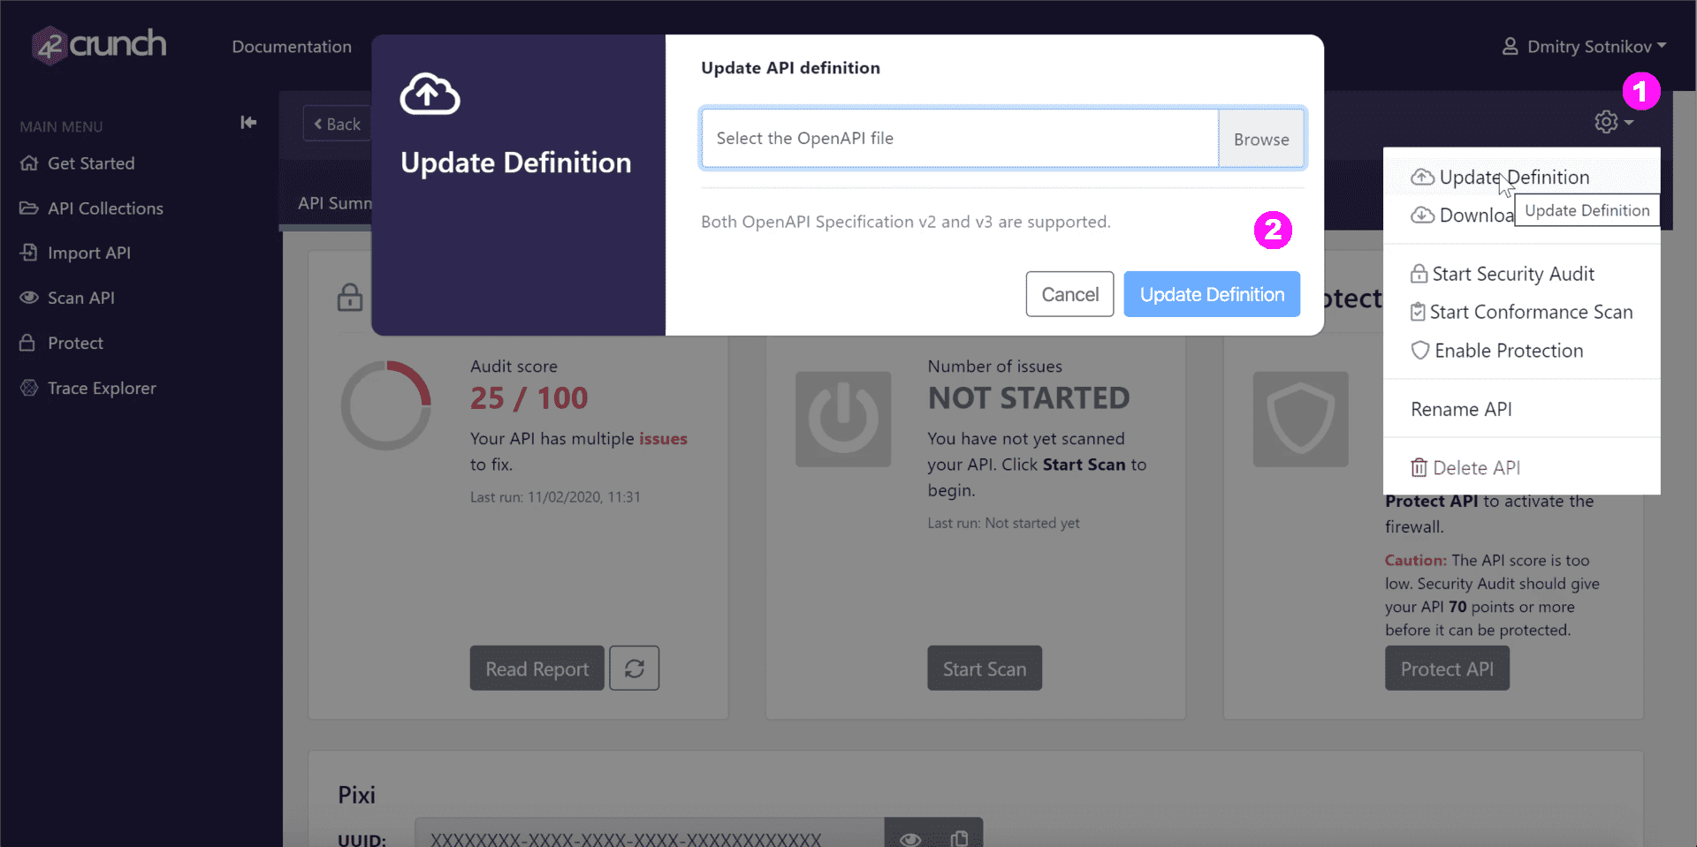Confirm with the Update Definition button
This screenshot has height=847, width=1697.
1211,294
